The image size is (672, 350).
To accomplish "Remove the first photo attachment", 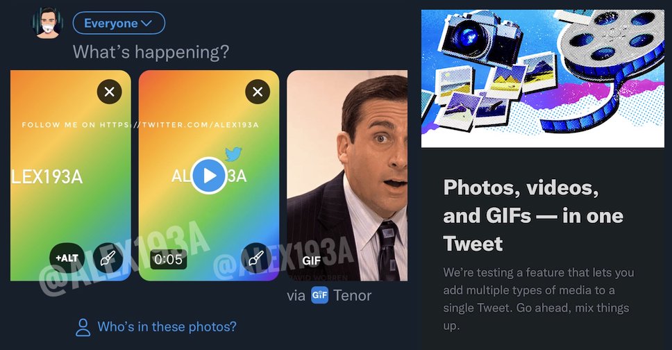I will (x=109, y=91).
